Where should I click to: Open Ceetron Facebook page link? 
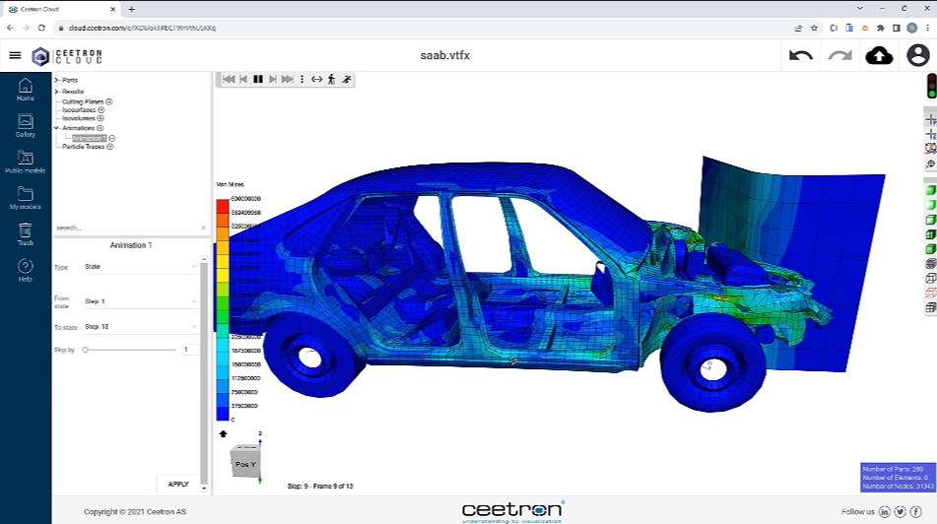[x=915, y=511]
